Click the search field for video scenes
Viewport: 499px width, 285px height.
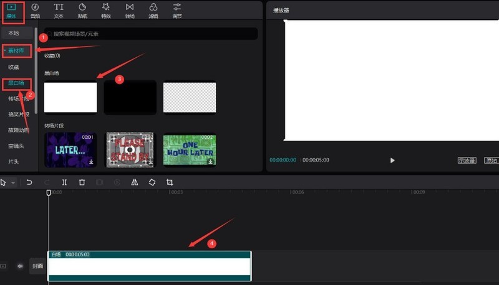coord(151,34)
